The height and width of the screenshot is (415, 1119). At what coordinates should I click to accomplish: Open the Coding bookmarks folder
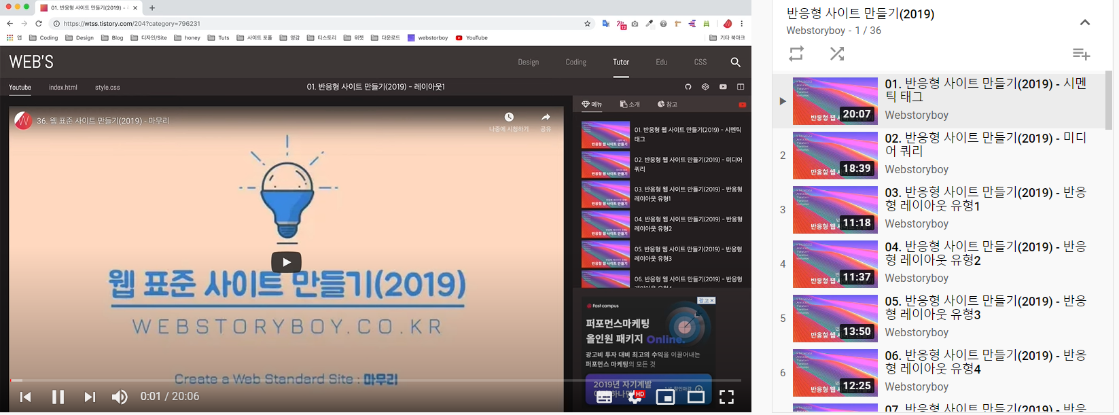coord(43,38)
